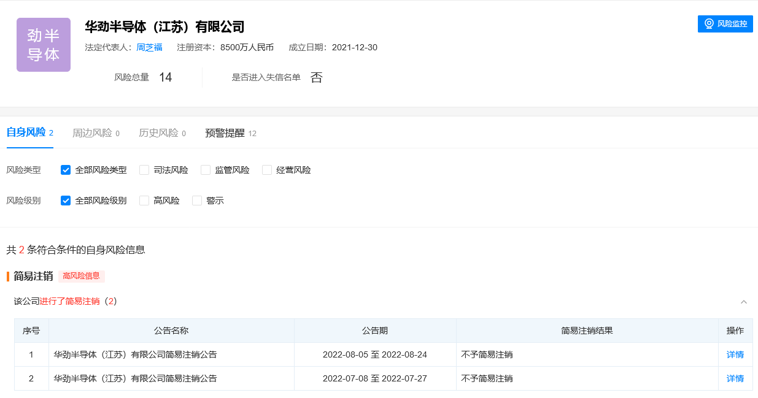Check the 监管风险 checkbox
The width and height of the screenshot is (758, 398).
[x=206, y=170]
